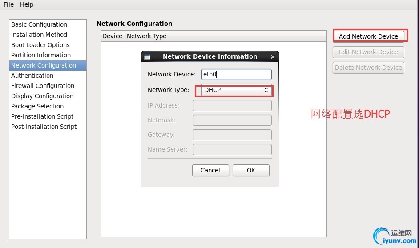Open Pre-Installation Script section
This screenshot has width=419, height=248.
(42, 116)
